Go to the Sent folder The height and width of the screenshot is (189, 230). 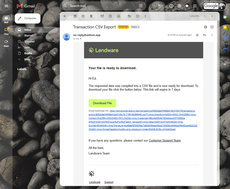(27, 47)
